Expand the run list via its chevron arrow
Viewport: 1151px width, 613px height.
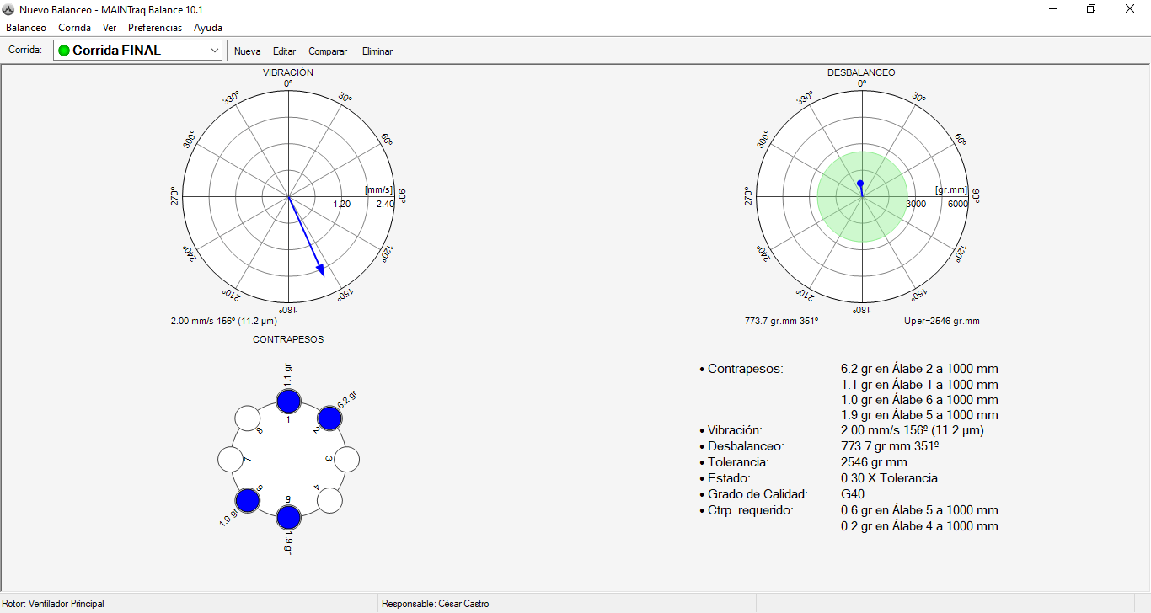213,51
